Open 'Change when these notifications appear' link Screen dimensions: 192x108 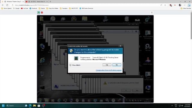tap(109, 70)
